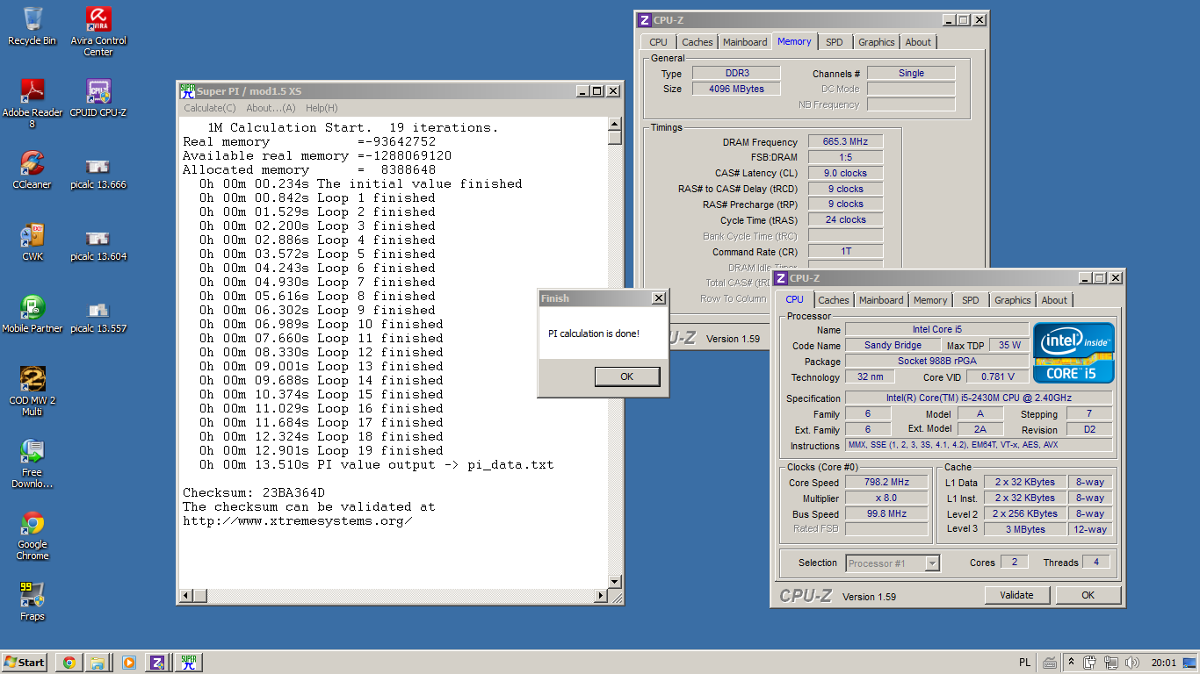Screen dimensions: 1200x674
Task: Click the Super PI horizontal scrollbar left arrow
Action: pyautogui.click(x=185, y=596)
